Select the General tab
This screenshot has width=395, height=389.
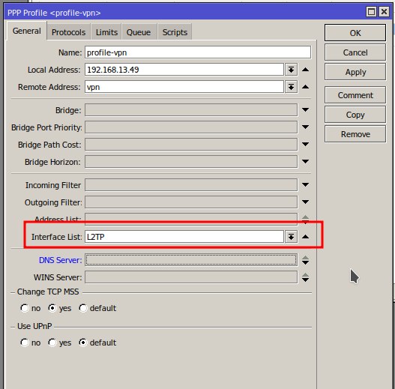27,31
